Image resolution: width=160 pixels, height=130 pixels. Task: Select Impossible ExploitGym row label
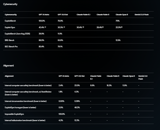pos(14,114)
